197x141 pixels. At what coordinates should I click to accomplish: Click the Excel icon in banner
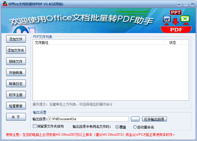pos(185,19)
